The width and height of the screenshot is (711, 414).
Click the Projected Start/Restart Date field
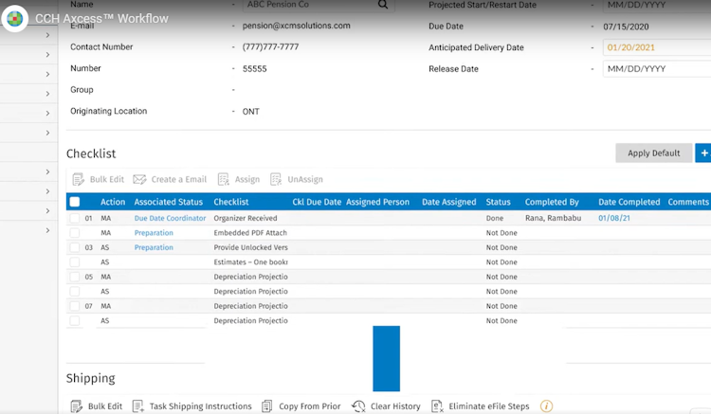click(657, 6)
